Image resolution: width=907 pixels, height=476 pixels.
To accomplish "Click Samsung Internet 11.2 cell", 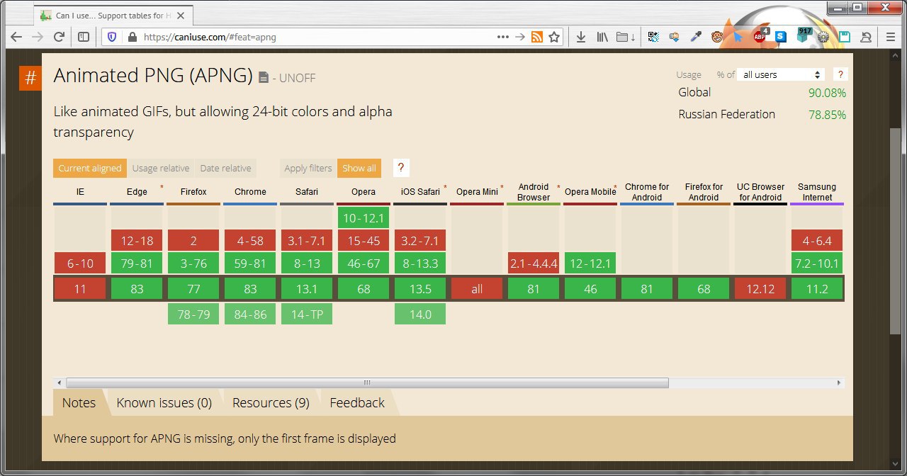I will (817, 288).
